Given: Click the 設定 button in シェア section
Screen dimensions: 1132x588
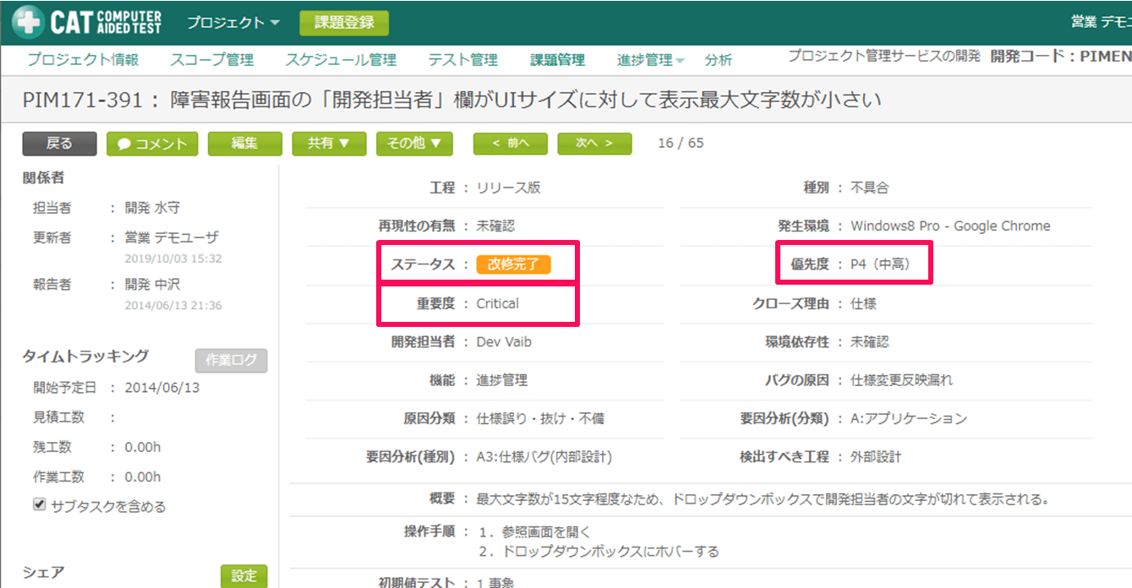Looking at the screenshot, I should (x=243, y=575).
